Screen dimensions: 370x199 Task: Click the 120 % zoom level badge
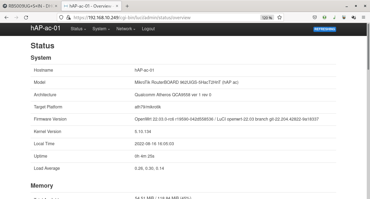267,18
